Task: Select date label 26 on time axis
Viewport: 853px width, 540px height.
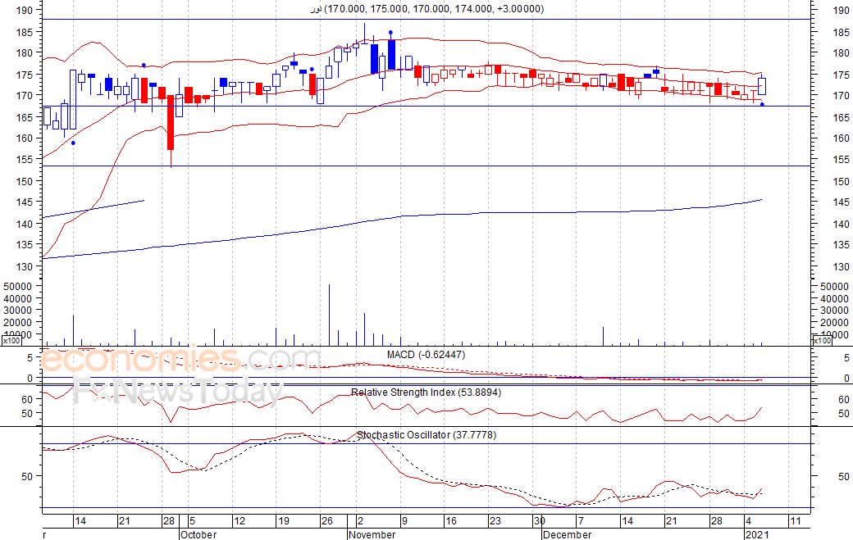Action: [x=327, y=521]
